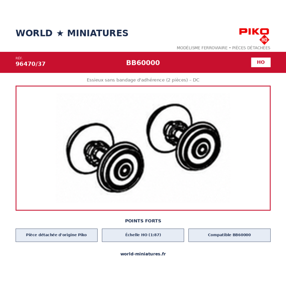Click the Échelle HO (1:87) box
This screenshot has height=286, width=286.
143,235
